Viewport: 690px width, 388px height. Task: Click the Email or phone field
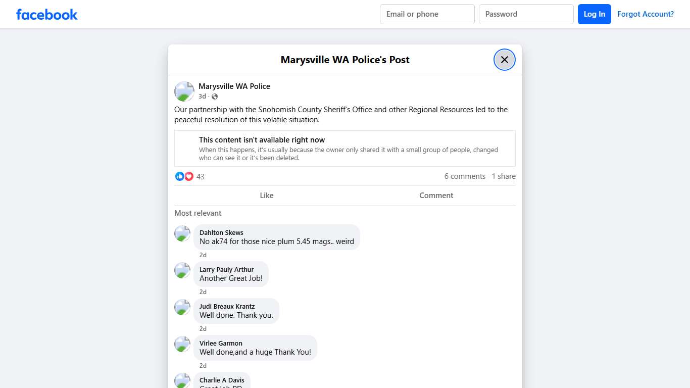pyautogui.click(x=427, y=14)
